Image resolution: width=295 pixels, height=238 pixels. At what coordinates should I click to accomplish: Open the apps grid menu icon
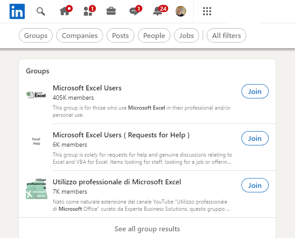(207, 11)
